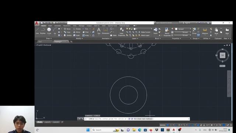The height and width of the screenshot is (133, 236).
Task: Click the Measure tool
Action: point(205,31)
